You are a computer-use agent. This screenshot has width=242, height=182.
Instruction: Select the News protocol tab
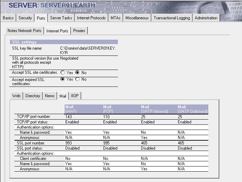pos(50,96)
